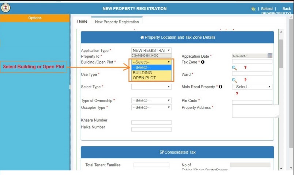Click the government emblem logo in header
294x175 pixels.
point(6,8)
